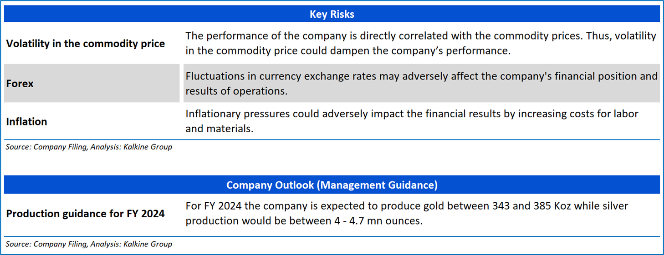
Task: Click "Company Outlook (Management Guidance)" header
Action: tap(332, 185)
